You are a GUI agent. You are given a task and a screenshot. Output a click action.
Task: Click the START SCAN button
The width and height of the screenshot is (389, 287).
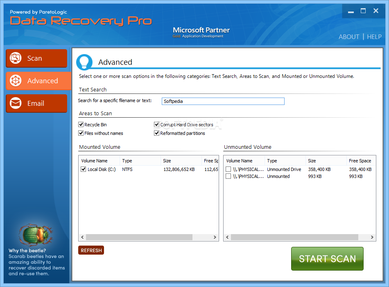pyautogui.click(x=327, y=259)
